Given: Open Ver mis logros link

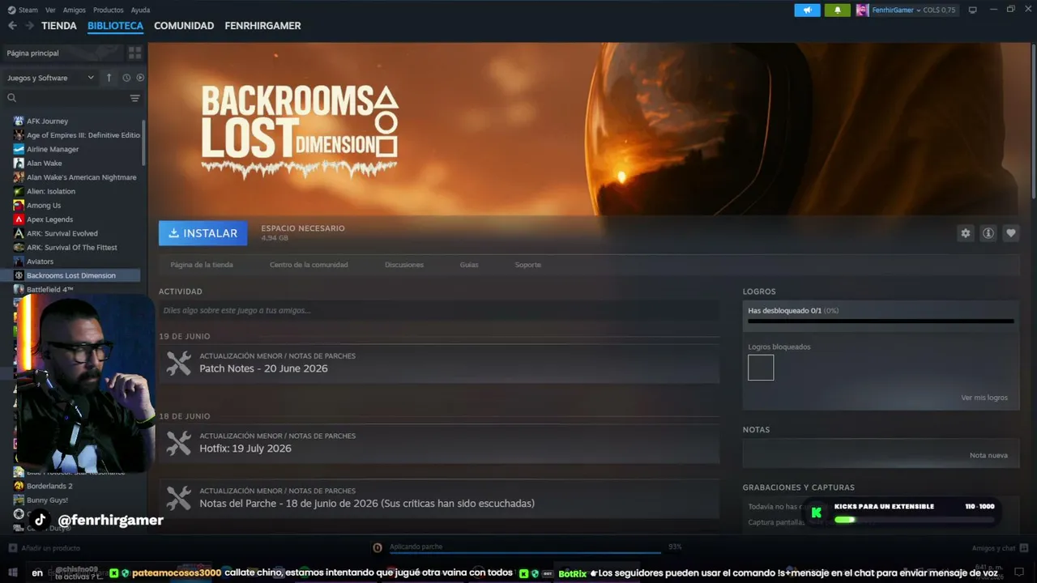Looking at the screenshot, I should tap(984, 398).
